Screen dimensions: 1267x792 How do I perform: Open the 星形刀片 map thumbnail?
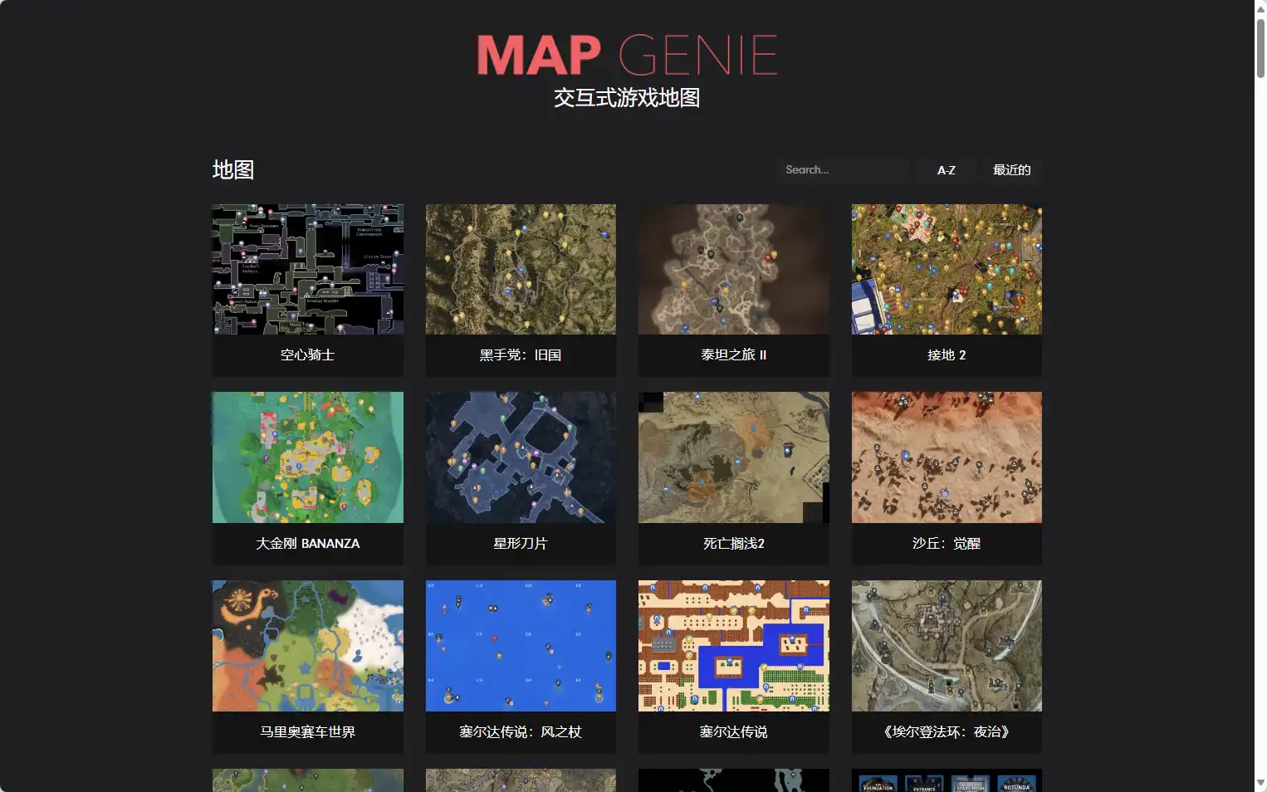coord(521,457)
